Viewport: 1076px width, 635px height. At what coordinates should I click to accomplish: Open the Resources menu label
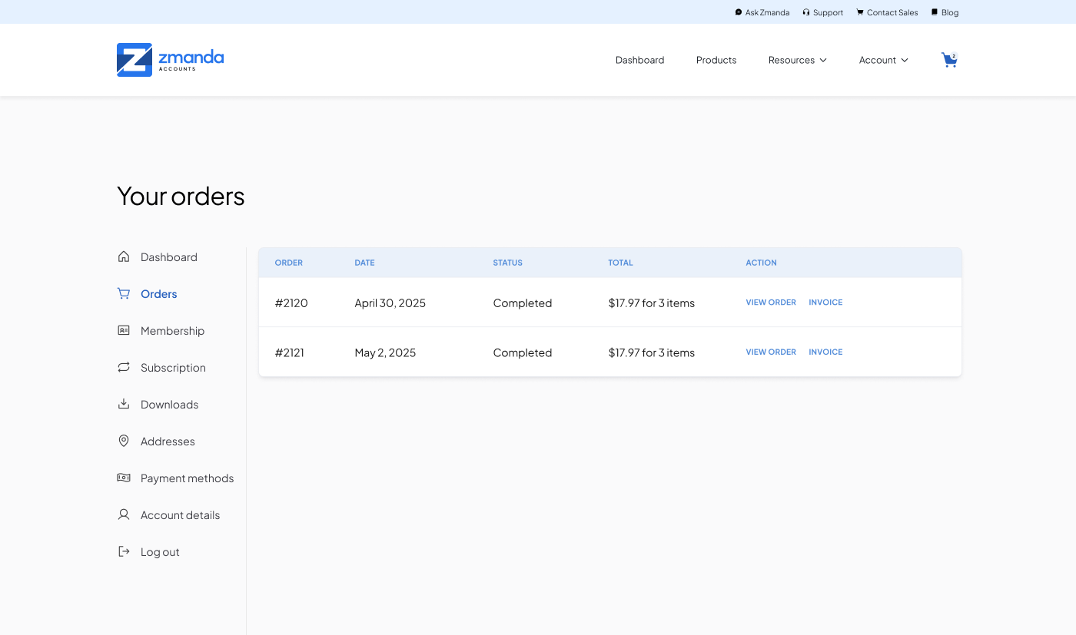point(792,60)
